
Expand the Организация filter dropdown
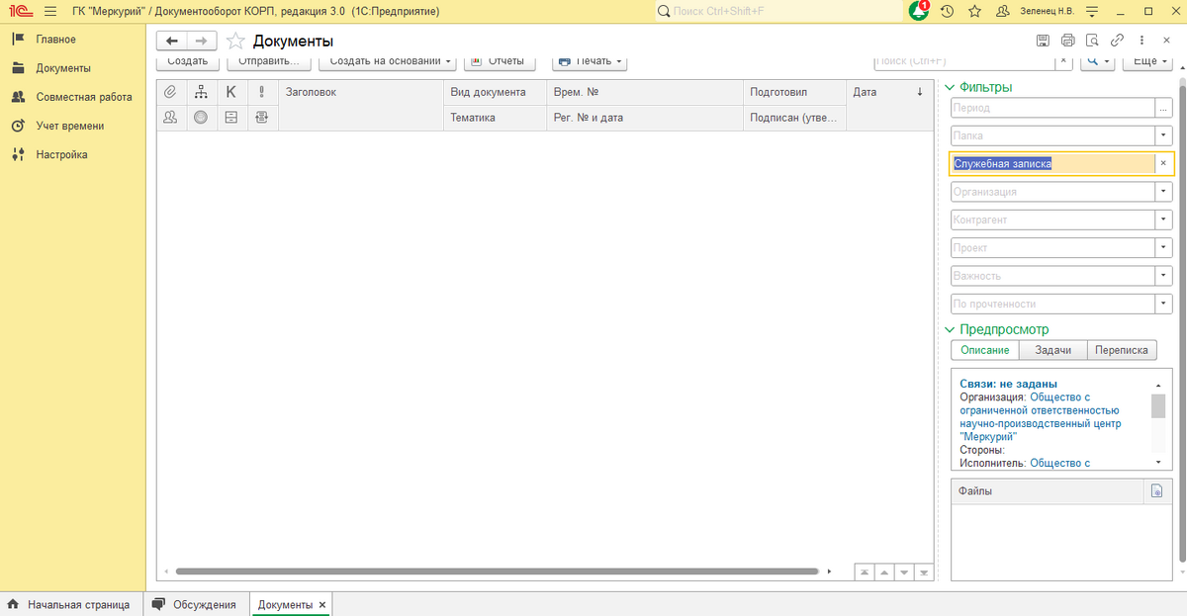coord(1164,192)
